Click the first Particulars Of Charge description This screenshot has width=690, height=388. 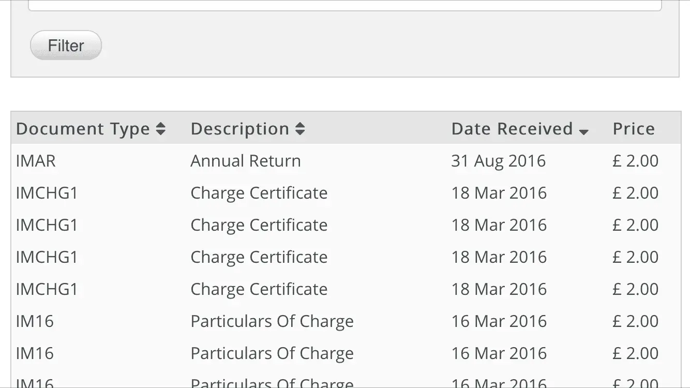[272, 321]
